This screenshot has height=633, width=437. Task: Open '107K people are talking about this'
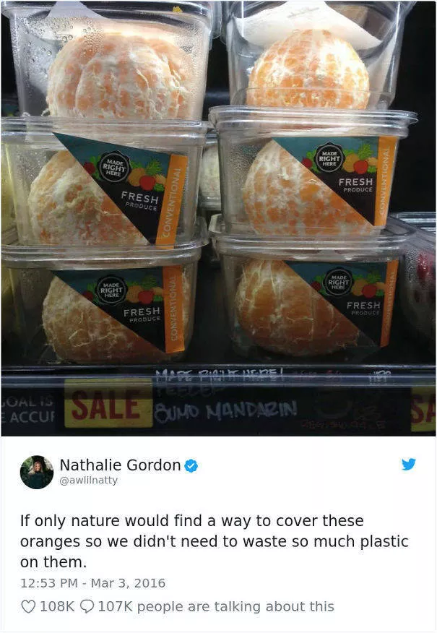(x=216, y=606)
